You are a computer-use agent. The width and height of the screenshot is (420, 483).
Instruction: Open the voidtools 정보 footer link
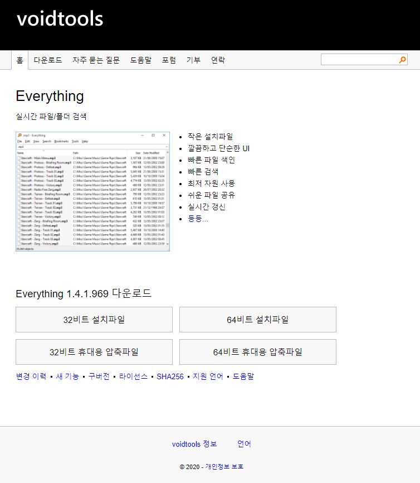click(194, 444)
